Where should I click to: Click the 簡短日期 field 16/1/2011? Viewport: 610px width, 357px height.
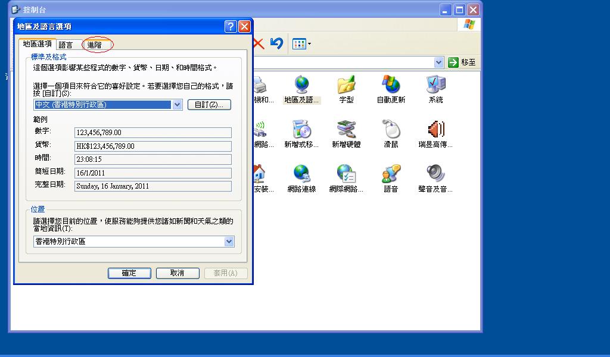coord(153,173)
